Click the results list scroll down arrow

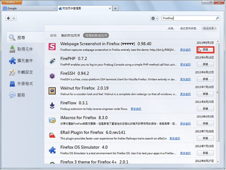tap(218, 162)
